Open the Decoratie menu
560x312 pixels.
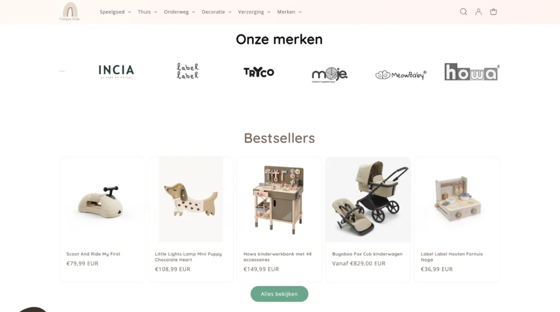click(217, 12)
